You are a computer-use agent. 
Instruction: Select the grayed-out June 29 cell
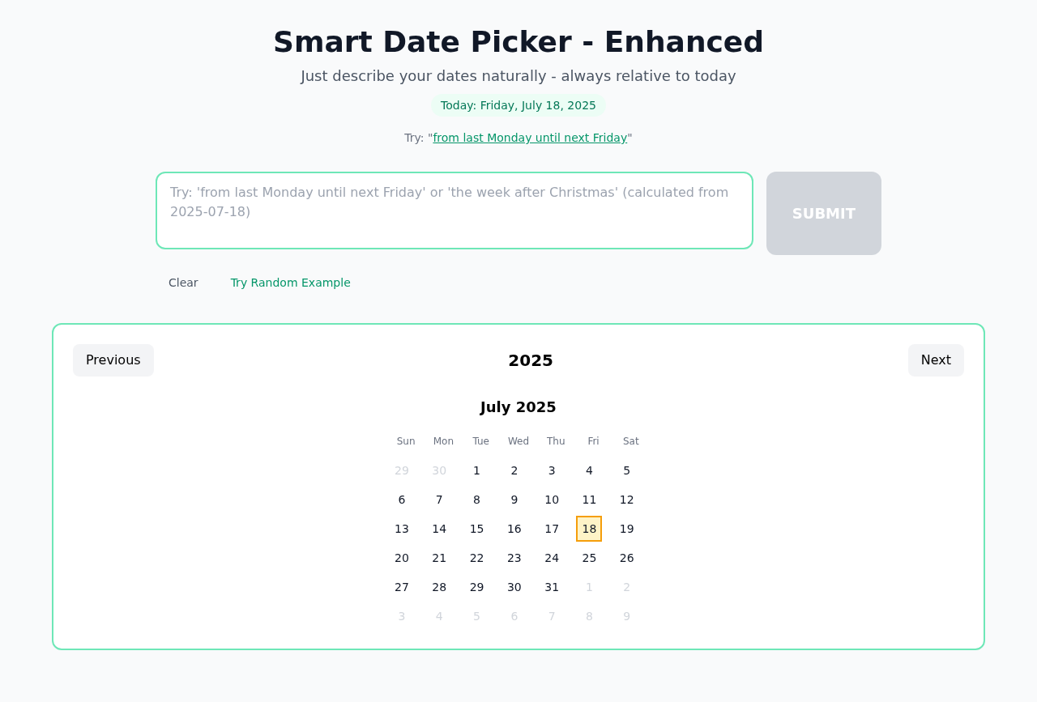400,470
